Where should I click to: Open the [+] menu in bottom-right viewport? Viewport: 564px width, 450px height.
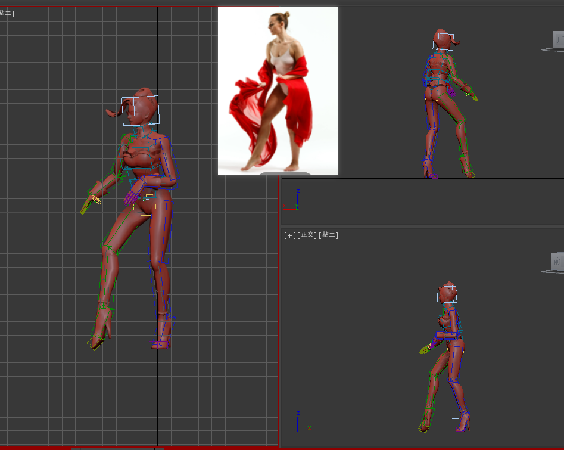[x=289, y=235]
